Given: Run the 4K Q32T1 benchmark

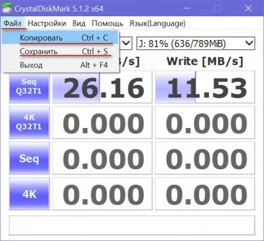Looking at the screenshot, I should tap(29, 122).
